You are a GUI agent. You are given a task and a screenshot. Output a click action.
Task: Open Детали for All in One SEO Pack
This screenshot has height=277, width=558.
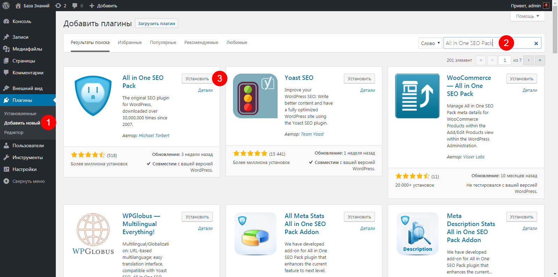pos(205,90)
